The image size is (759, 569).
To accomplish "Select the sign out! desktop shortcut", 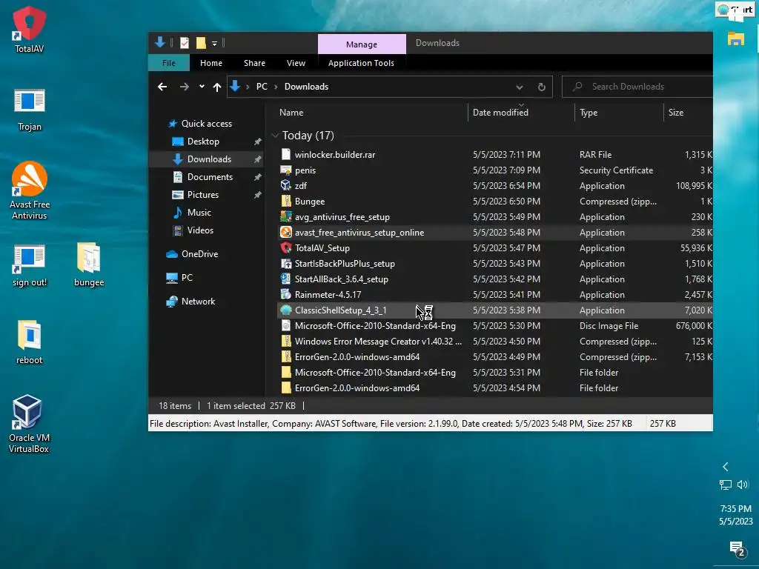I will [x=29, y=266].
